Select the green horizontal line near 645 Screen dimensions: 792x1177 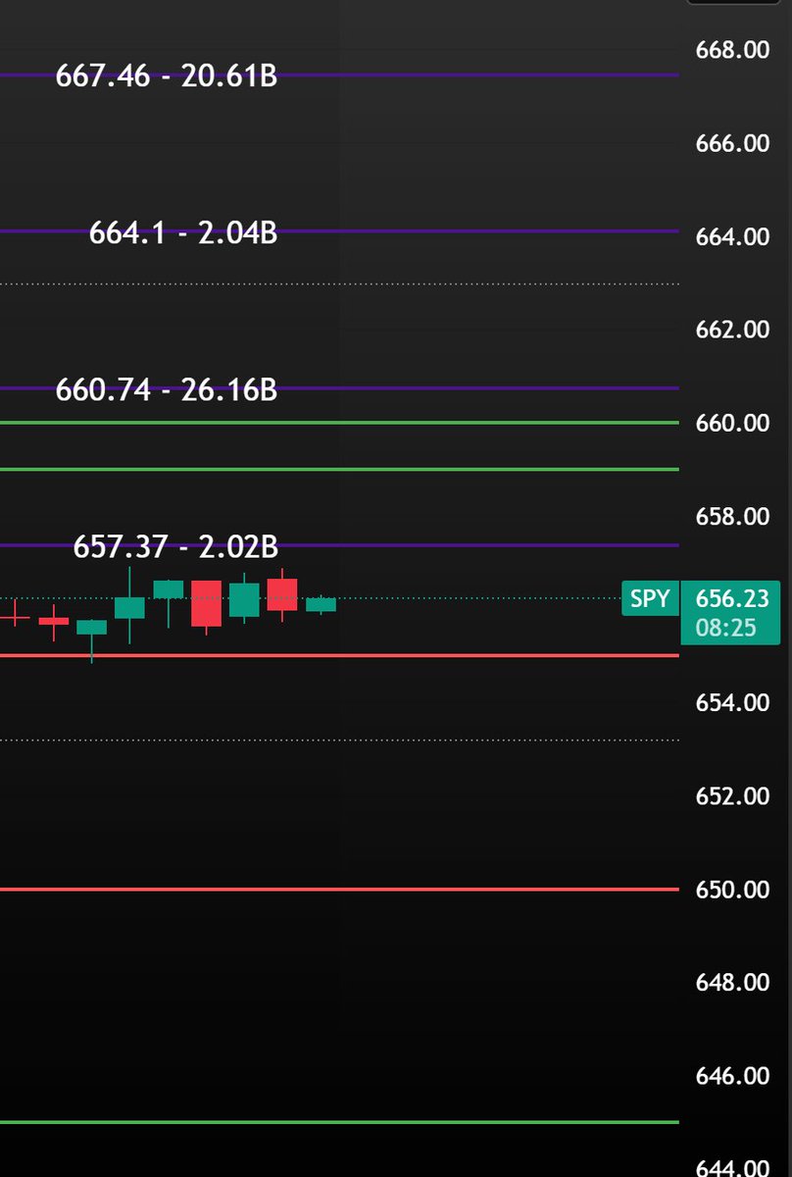(339, 1122)
